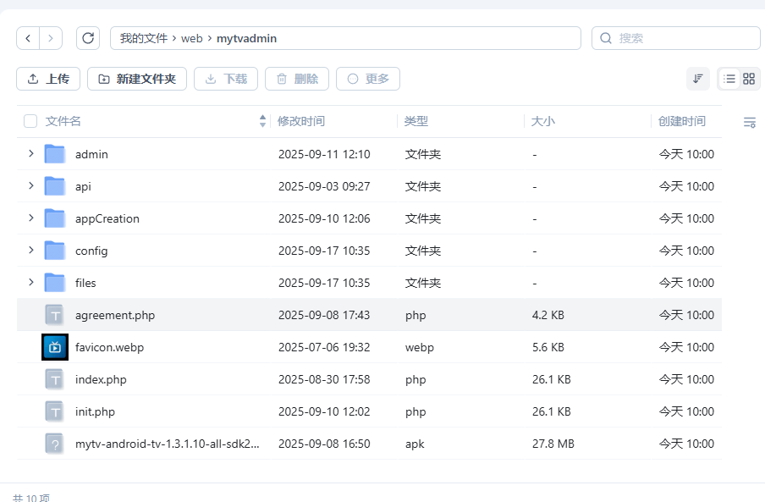The image size is (765, 502).
Task: Toggle the select-all checkbox
Action: click(x=30, y=122)
